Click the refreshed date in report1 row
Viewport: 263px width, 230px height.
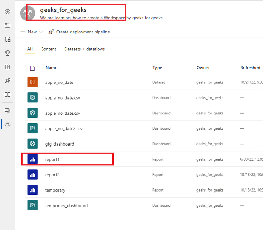(251, 159)
